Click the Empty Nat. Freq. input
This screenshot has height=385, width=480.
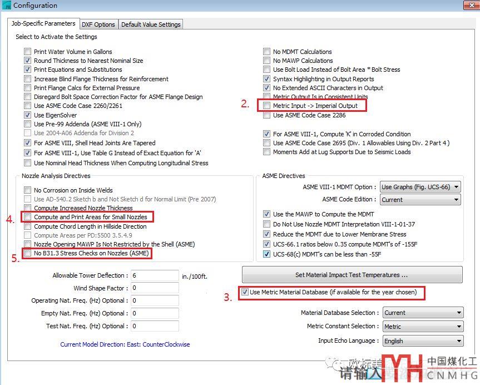tap(155, 313)
